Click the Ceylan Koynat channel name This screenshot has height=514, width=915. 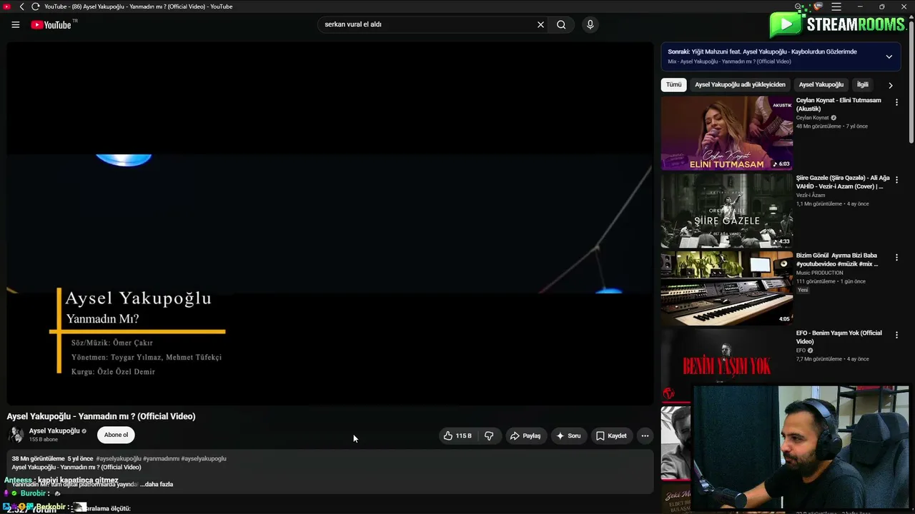point(813,118)
